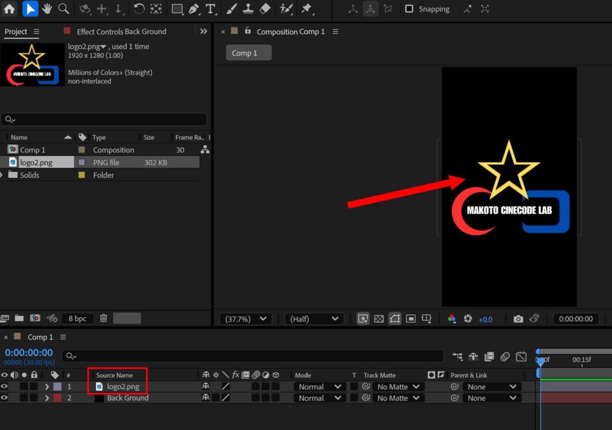Open the Show Channel color management icon
Image resolution: width=612 pixels, height=430 pixels.
point(452,319)
